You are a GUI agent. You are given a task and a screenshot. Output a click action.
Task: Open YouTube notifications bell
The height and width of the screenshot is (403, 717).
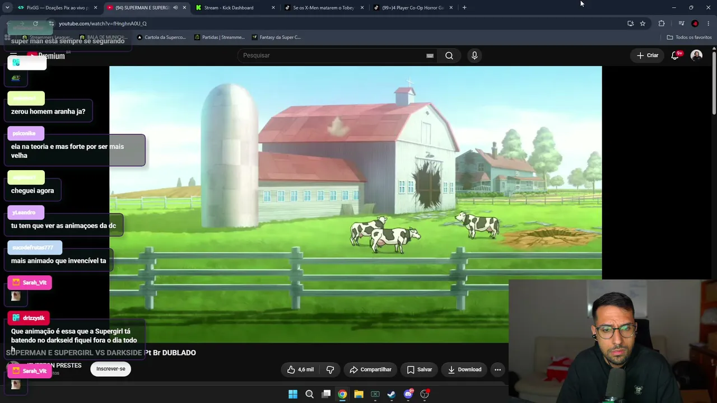pos(676,55)
